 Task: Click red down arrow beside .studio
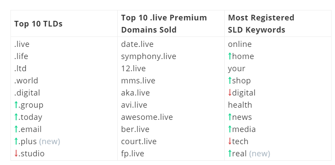click(x=16, y=154)
